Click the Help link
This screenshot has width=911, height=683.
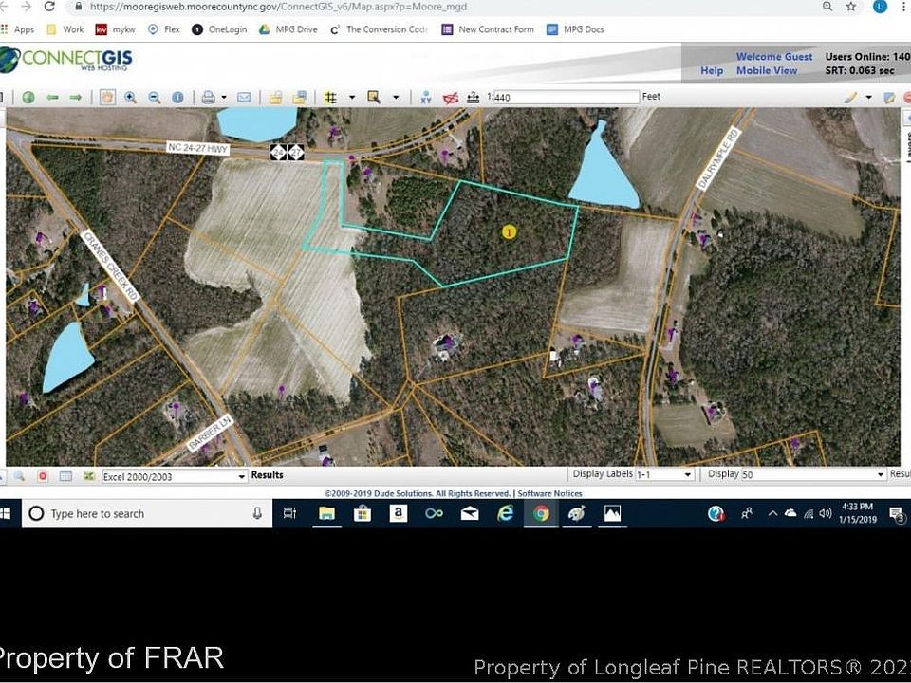(x=712, y=70)
